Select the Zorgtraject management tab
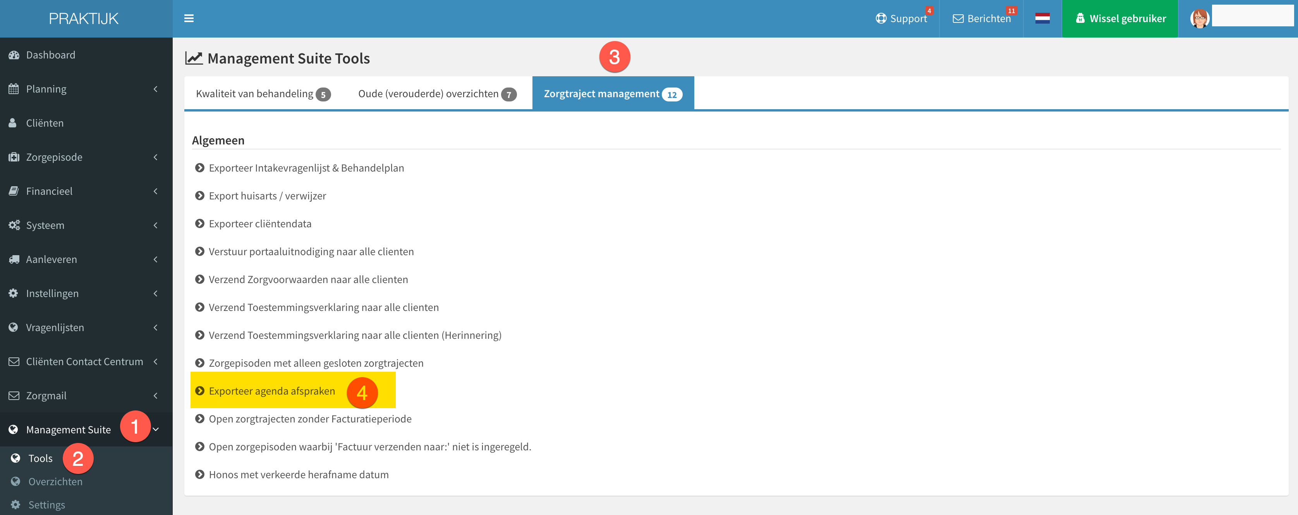Viewport: 1298px width, 515px height. click(613, 93)
